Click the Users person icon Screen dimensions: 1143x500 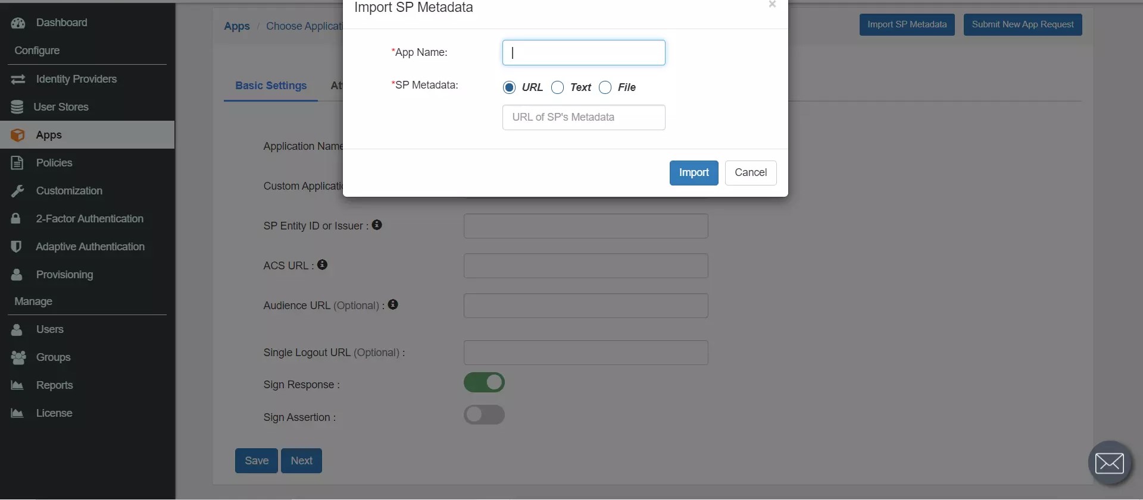pyautogui.click(x=17, y=329)
